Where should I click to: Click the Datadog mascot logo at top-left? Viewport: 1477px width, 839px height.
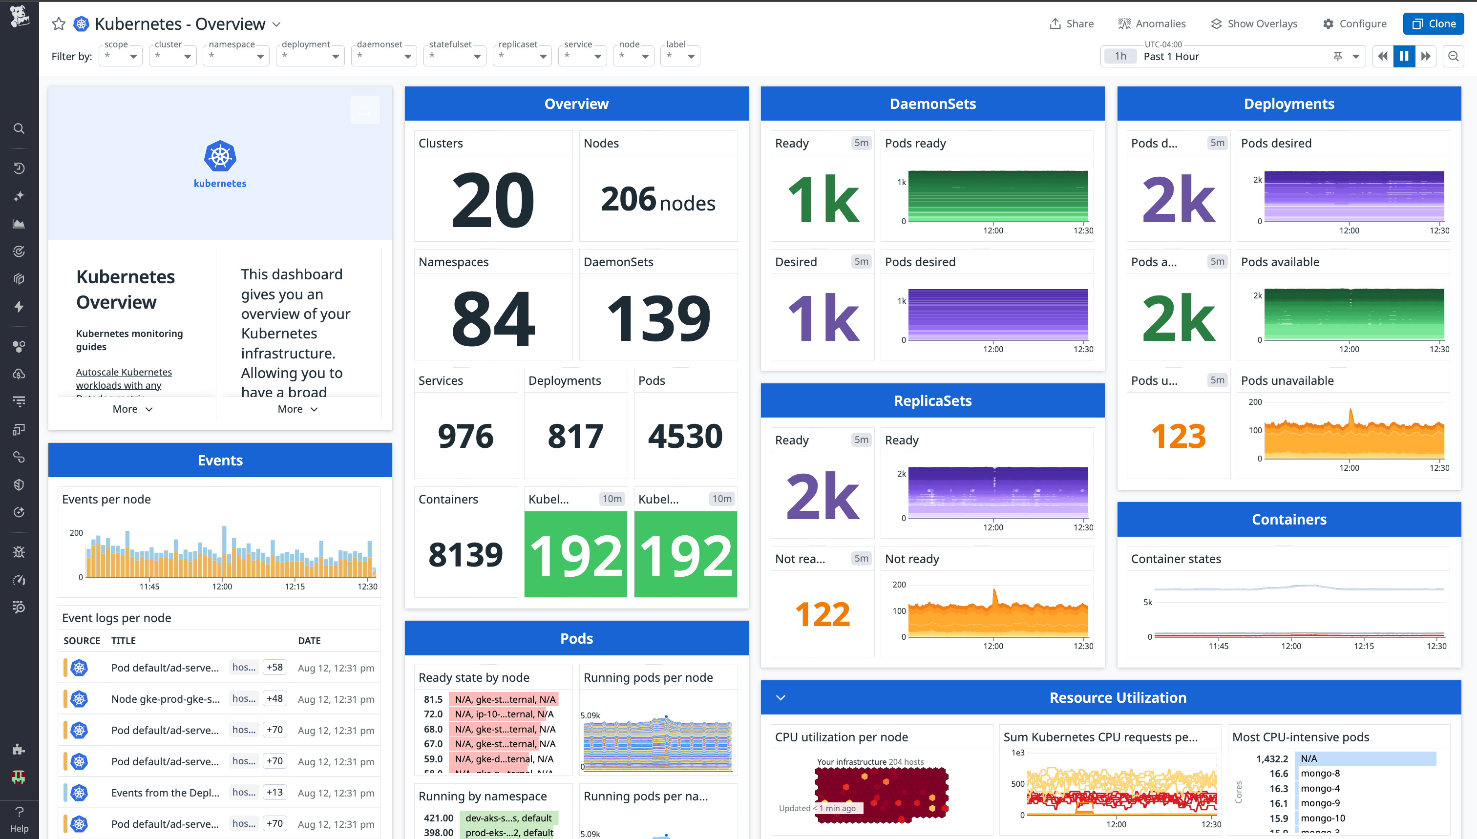(x=19, y=17)
